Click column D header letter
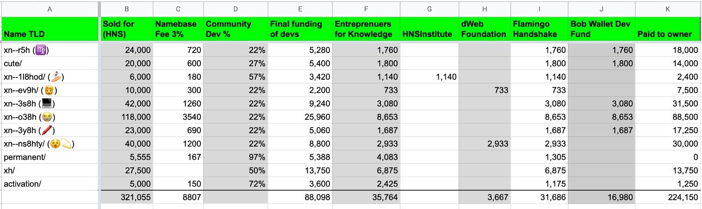Image resolution: width=702 pixels, height=209 pixels. click(x=235, y=9)
